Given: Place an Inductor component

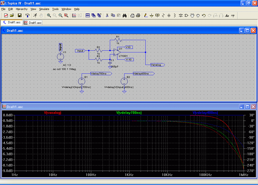Looking at the screenshot, I should pyautogui.click(x=175, y=15).
